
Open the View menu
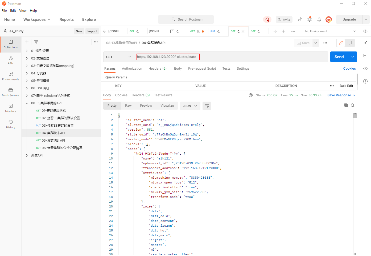click(x=23, y=11)
